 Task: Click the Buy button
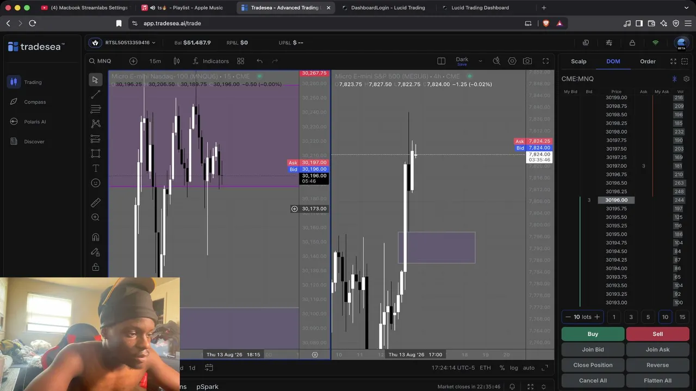coord(593,334)
